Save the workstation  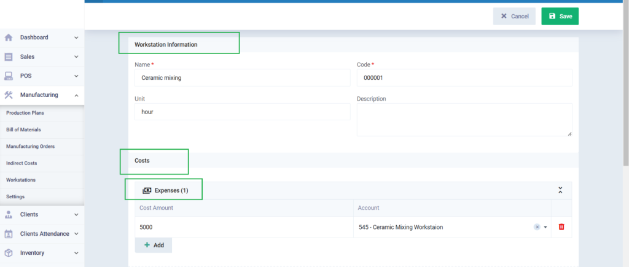pos(560,17)
